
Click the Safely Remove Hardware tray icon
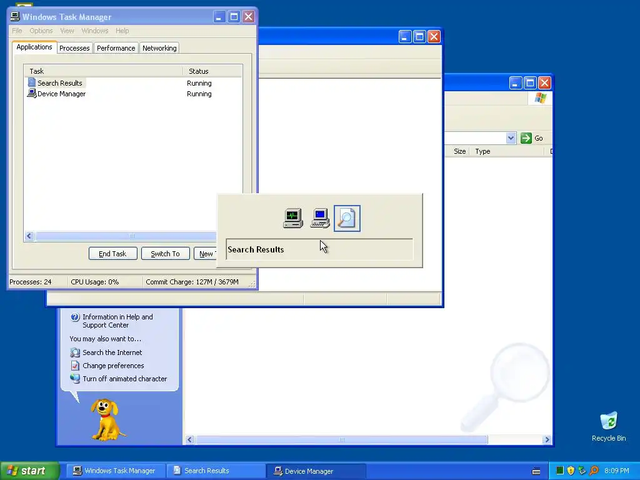582,471
